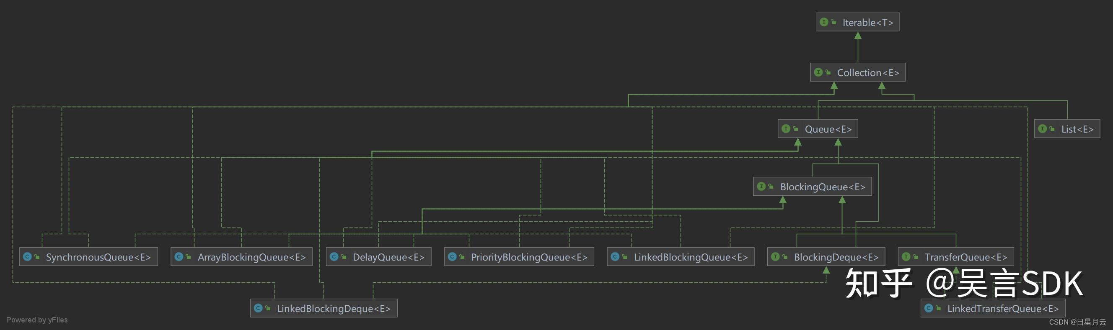
Task: Click the public-access lock icon on LinkedBlockingDeque<E>
Action: point(268,308)
